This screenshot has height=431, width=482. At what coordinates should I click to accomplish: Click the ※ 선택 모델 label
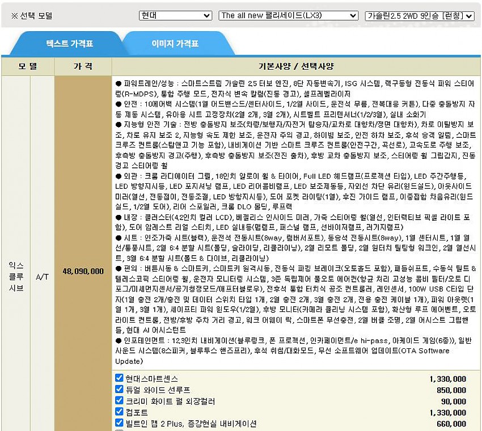(32, 16)
